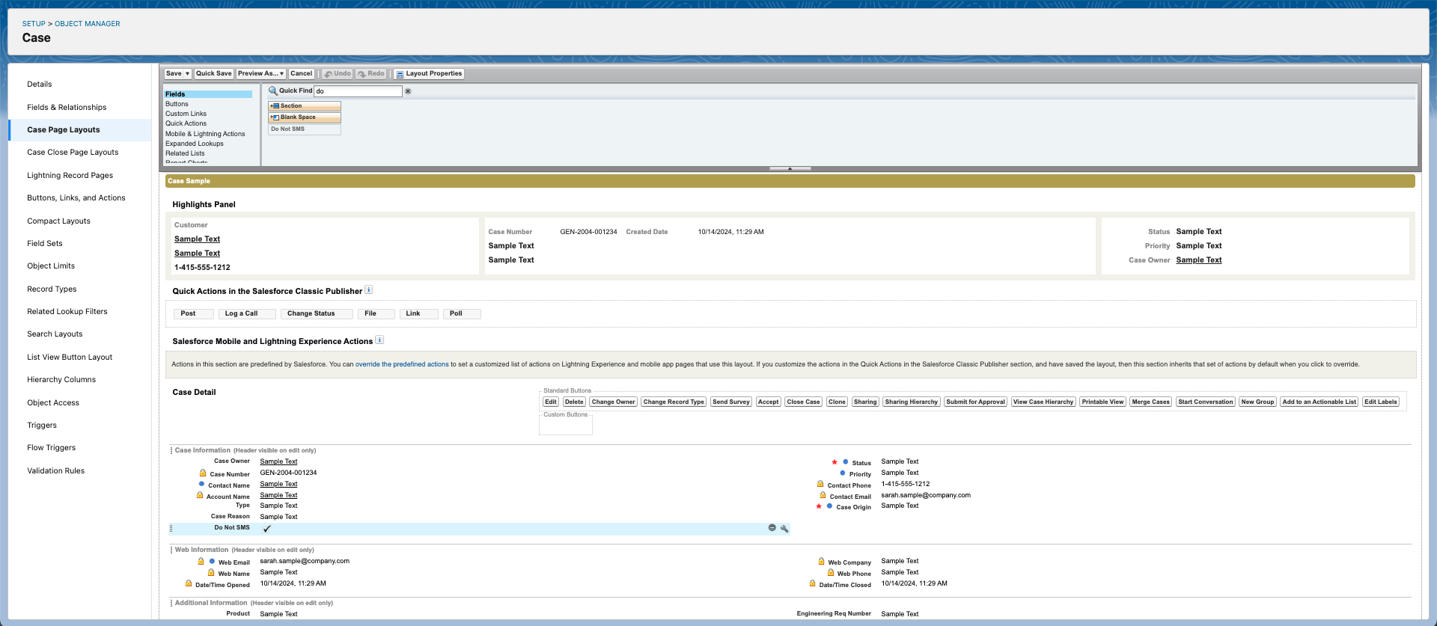Open info icon beside Classic Publisher heading

[x=369, y=290]
